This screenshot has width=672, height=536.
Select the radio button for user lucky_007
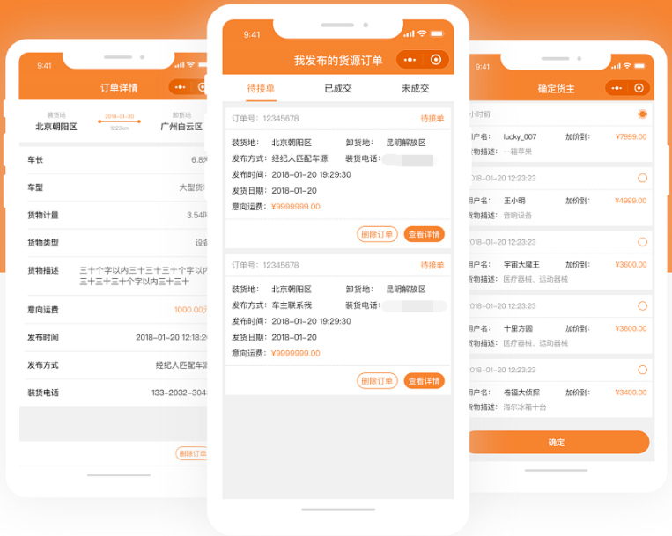642,114
